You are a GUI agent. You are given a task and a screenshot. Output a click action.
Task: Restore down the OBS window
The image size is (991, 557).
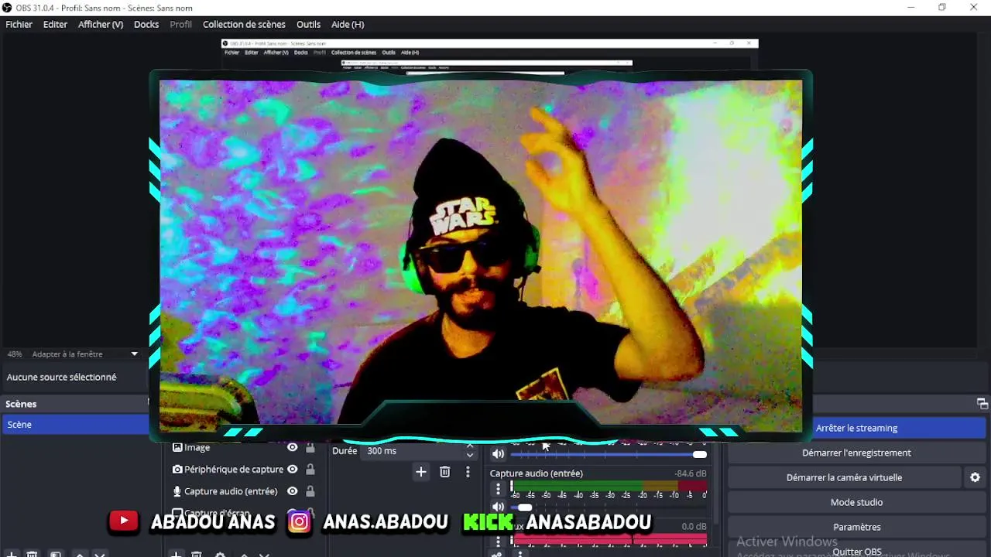coord(941,8)
